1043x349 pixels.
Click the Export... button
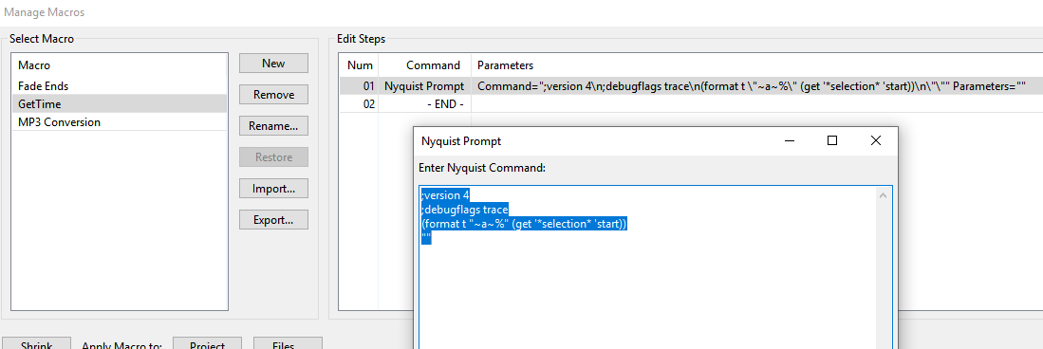click(x=273, y=219)
